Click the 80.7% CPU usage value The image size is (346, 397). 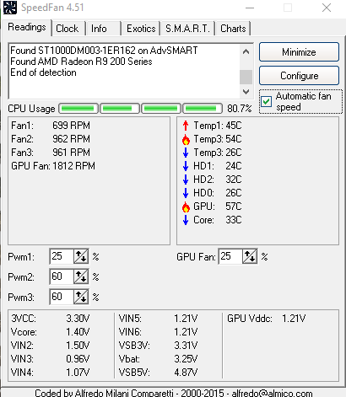pyautogui.click(x=240, y=109)
